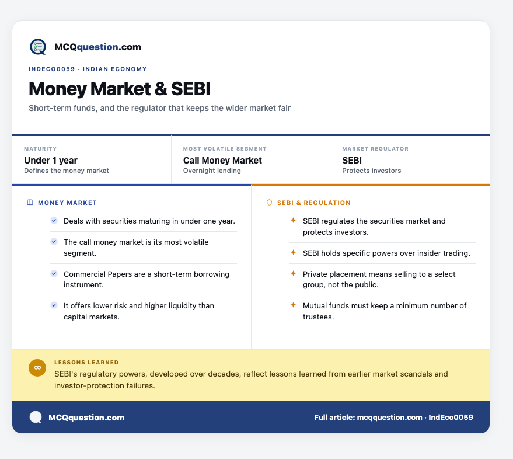Click 'Defines the money market' caption

[x=67, y=171]
